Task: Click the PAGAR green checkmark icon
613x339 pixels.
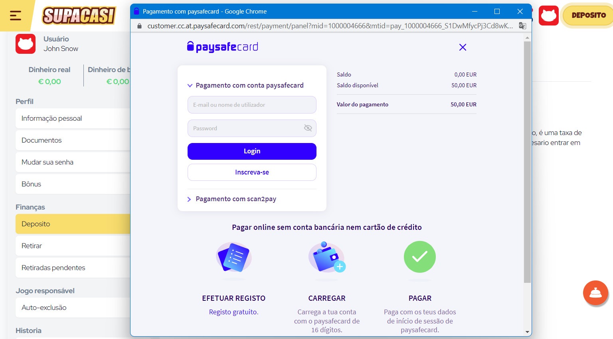Action: coord(419,257)
